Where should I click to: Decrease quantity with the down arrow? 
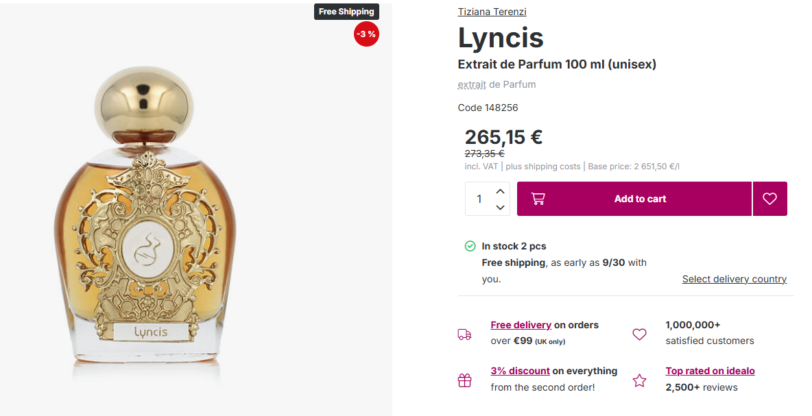[x=500, y=207]
